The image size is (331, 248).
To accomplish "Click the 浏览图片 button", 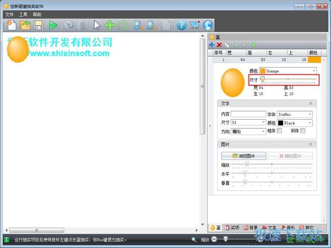I will pyautogui.click(x=244, y=156).
